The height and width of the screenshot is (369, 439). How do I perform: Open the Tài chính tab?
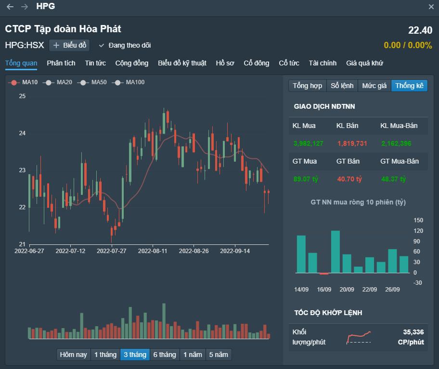pyautogui.click(x=323, y=63)
